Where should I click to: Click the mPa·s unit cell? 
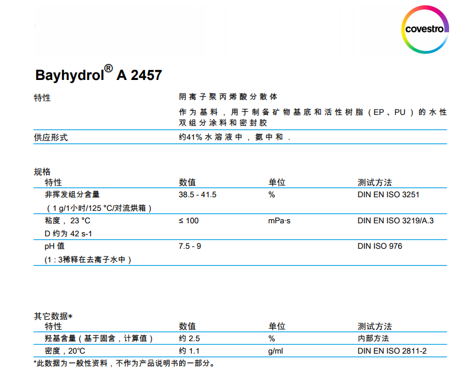[x=280, y=220]
